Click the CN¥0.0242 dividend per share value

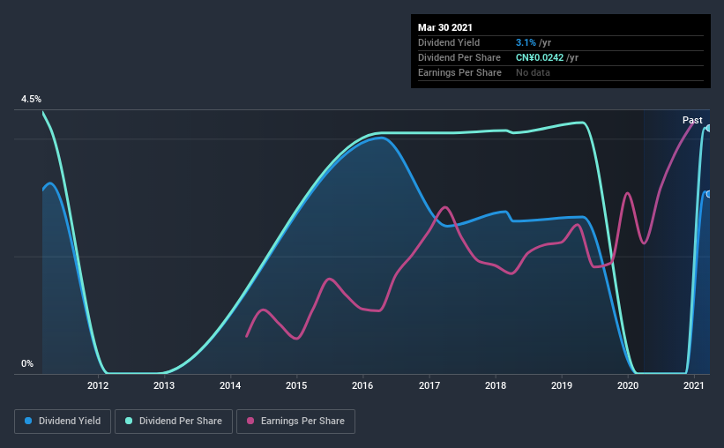point(540,57)
